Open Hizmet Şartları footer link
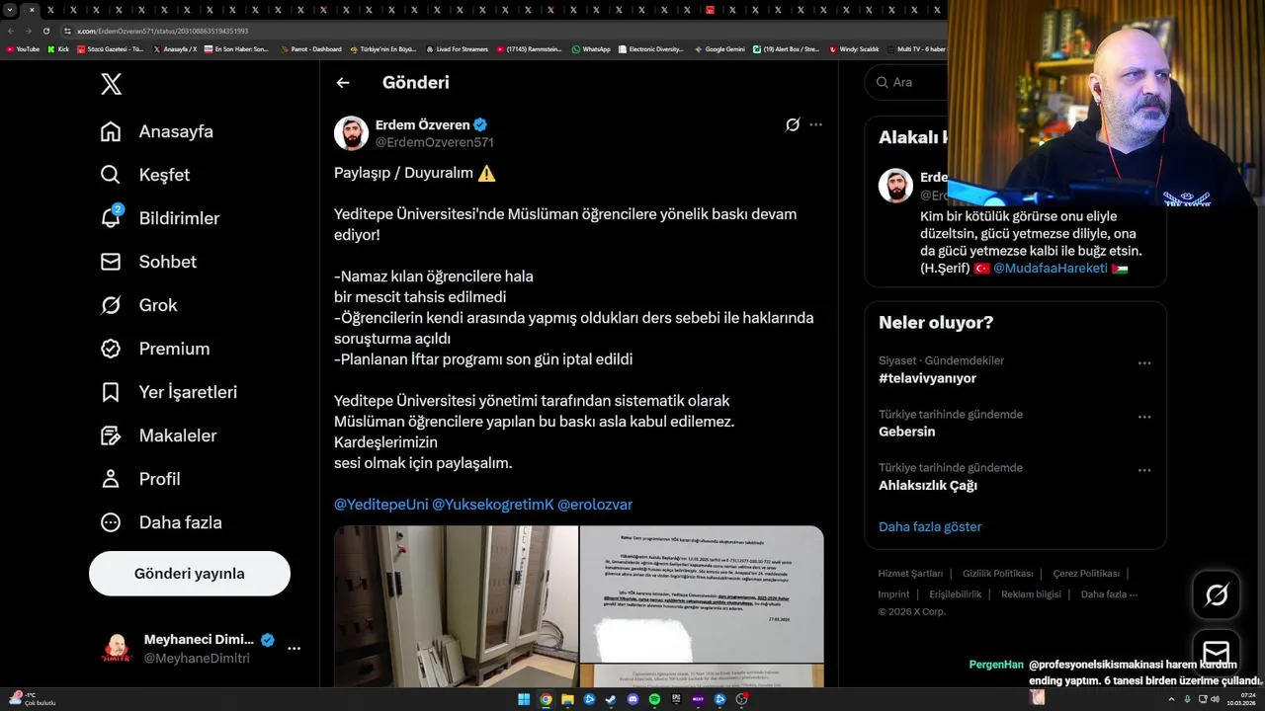 coord(910,574)
